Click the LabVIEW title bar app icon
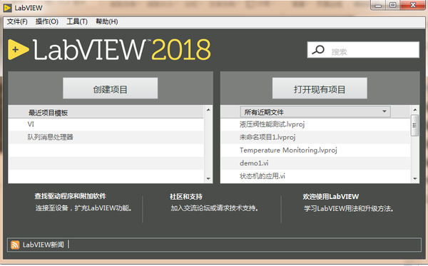The image size is (428, 266). 7,8
